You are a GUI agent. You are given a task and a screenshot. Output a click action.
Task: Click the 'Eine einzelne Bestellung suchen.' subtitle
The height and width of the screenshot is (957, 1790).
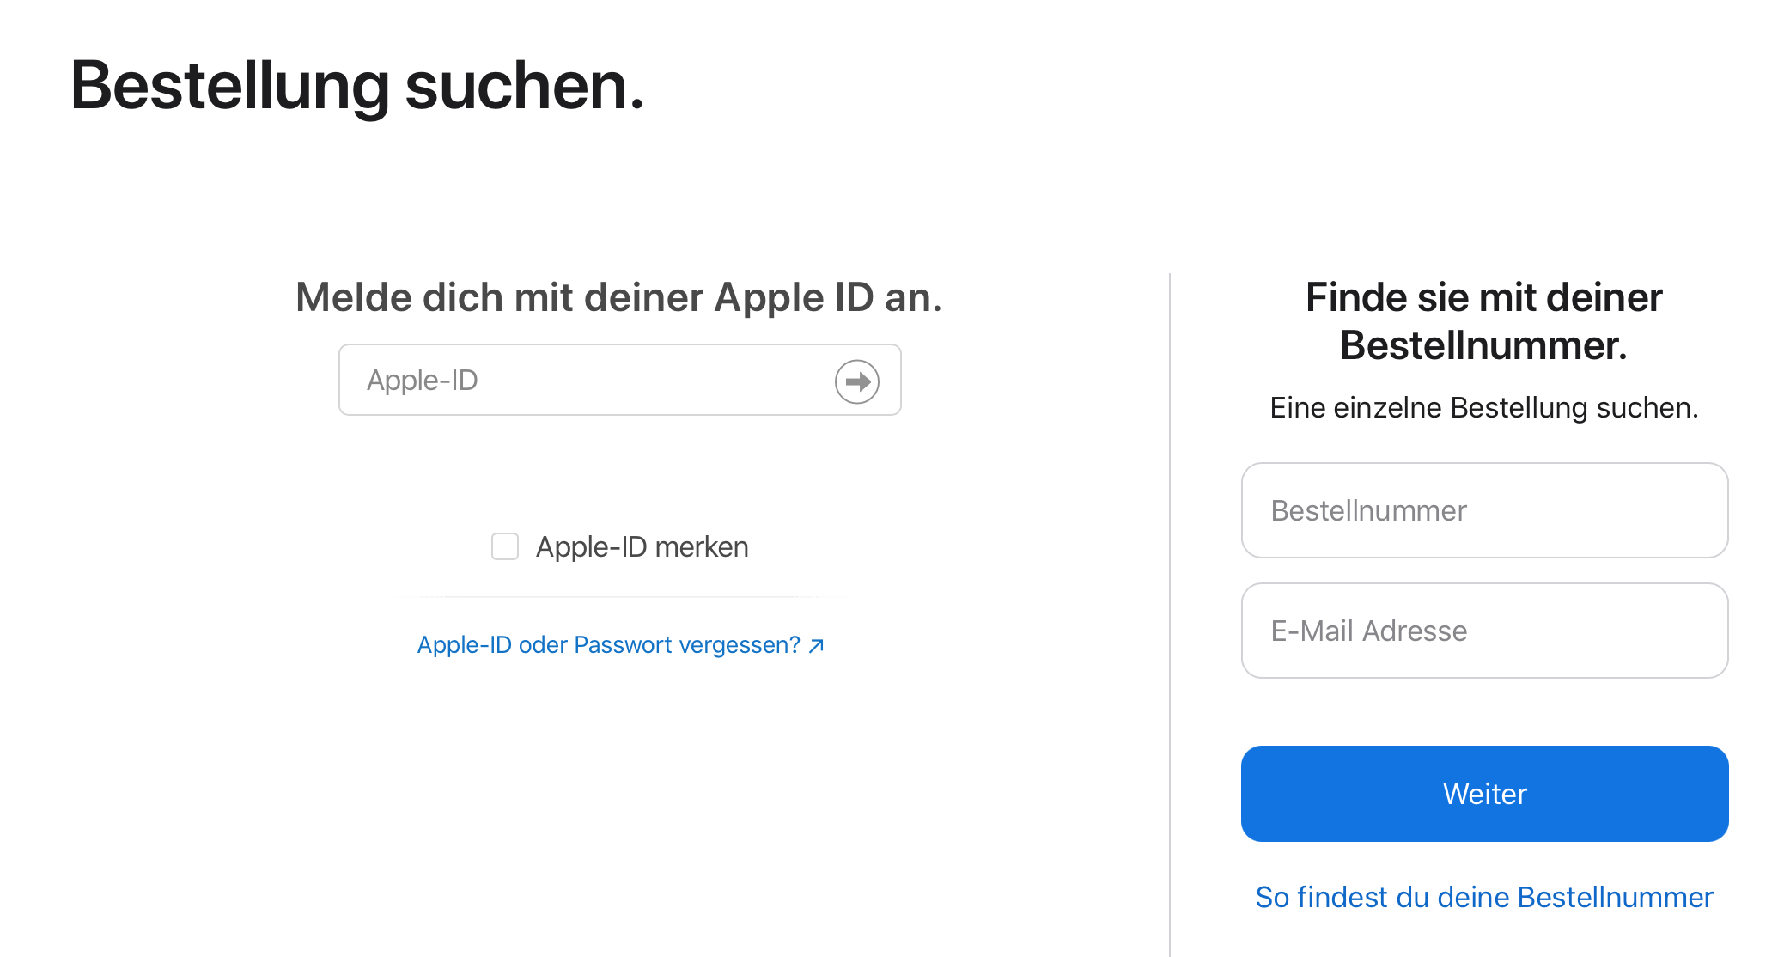tap(1483, 407)
